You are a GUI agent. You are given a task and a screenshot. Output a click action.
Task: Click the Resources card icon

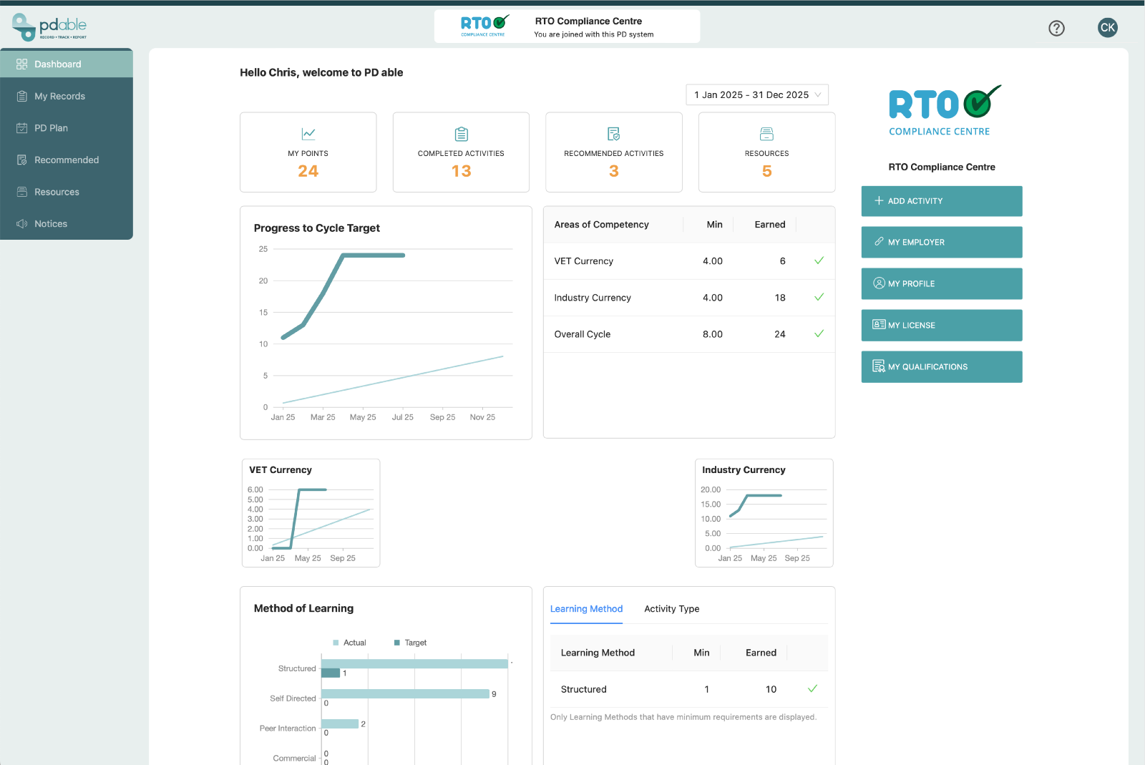coord(766,134)
